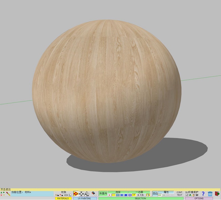Click the wireframe projection UV icon
This screenshot has width=221, height=200.
tap(87, 194)
